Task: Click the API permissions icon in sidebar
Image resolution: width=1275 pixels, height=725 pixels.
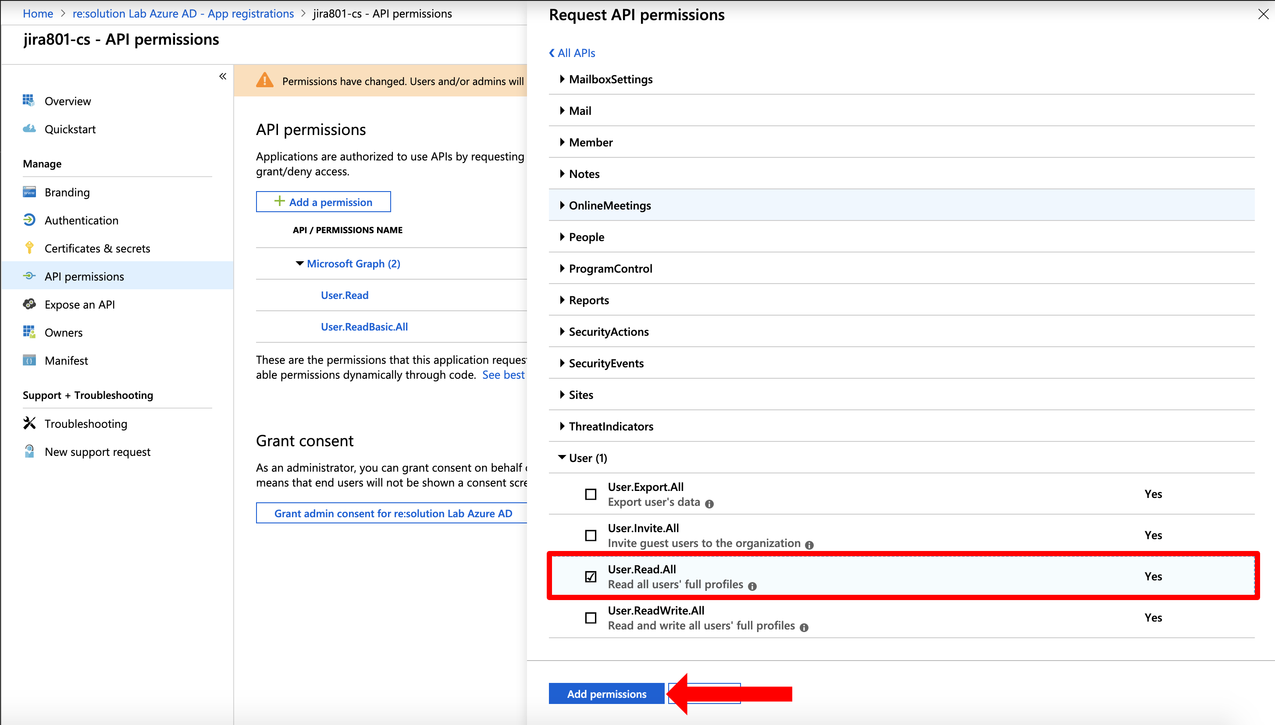Action: (x=29, y=276)
